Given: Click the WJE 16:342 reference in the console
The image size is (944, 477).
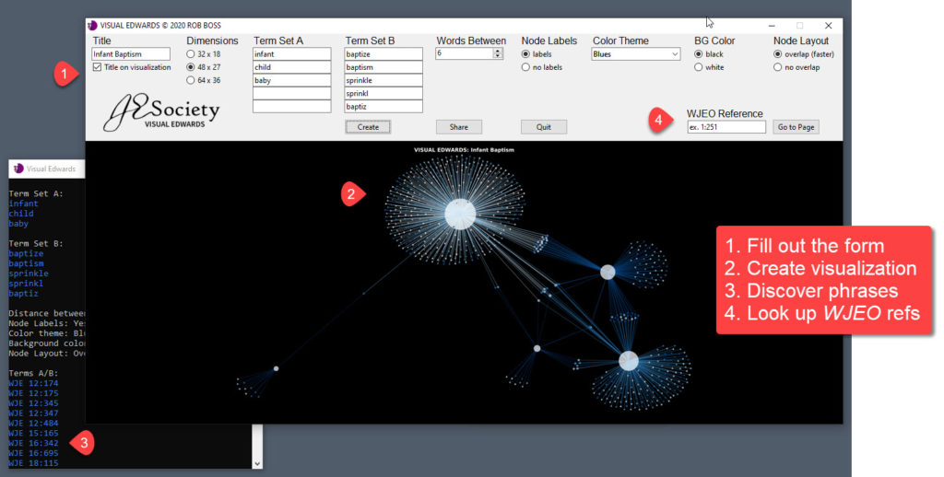Looking at the screenshot, I should [x=34, y=443].
